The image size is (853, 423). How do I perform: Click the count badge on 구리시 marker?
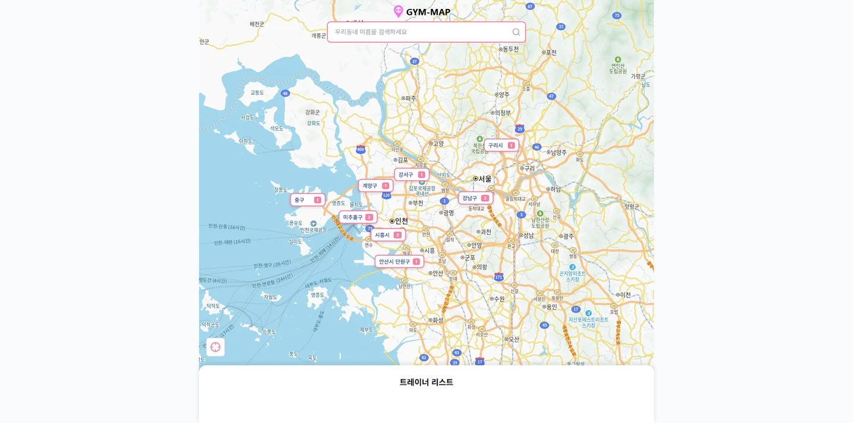511,145
